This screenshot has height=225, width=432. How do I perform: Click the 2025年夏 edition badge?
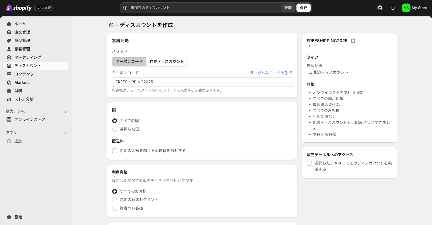(x=43, y=8)
